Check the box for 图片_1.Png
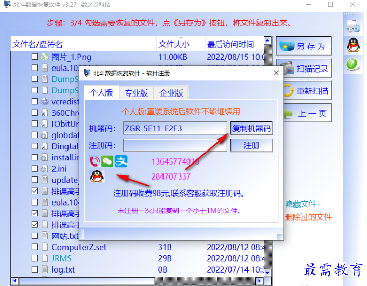367x286 pixels. pyautogui.click(x=35, y=57)
